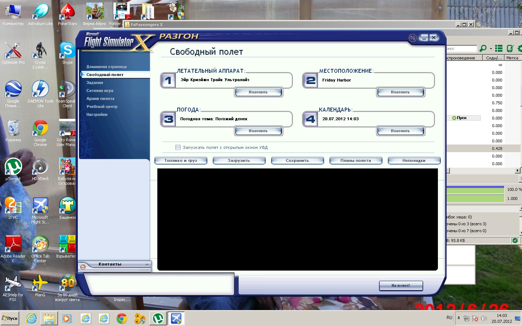
Task: Sort uTorrent list by Сиды column
Action: (x=494, y=58)
